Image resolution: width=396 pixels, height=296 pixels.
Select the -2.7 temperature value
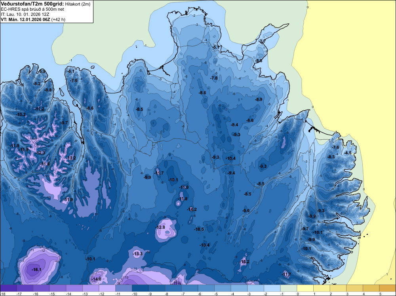coord(262,41)
